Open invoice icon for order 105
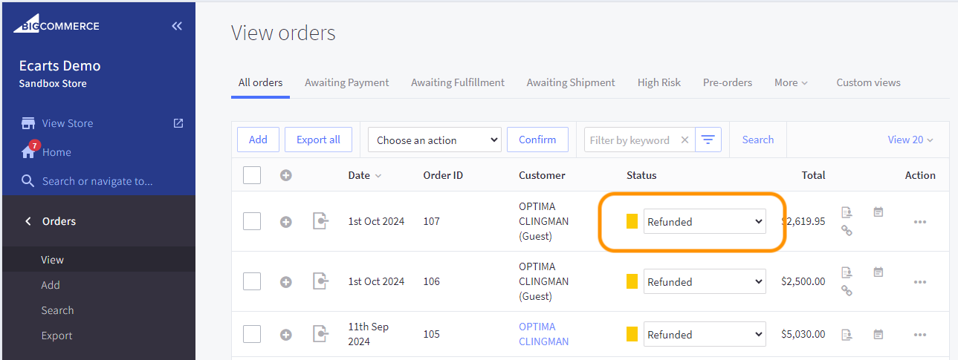This screenshot has height=360, width=958. coord(847,335)
